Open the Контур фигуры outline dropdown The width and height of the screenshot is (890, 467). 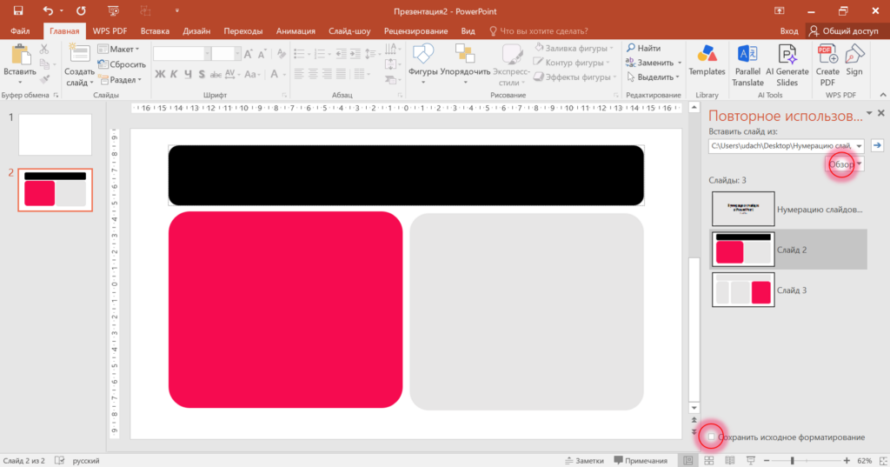[572, 63]
